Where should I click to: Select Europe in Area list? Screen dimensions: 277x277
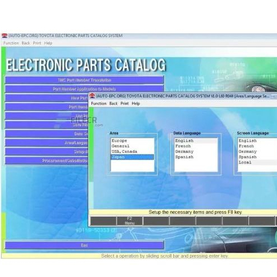pyautogui.click(x=133, y=140)
